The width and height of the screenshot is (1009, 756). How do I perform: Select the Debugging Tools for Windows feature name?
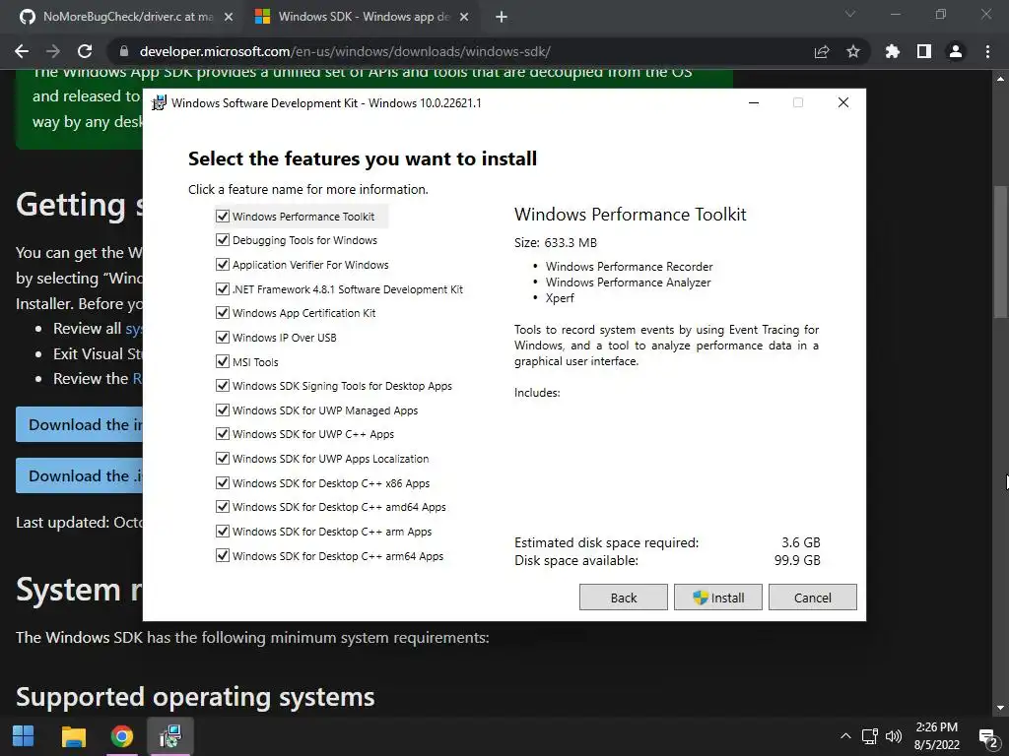305,240
